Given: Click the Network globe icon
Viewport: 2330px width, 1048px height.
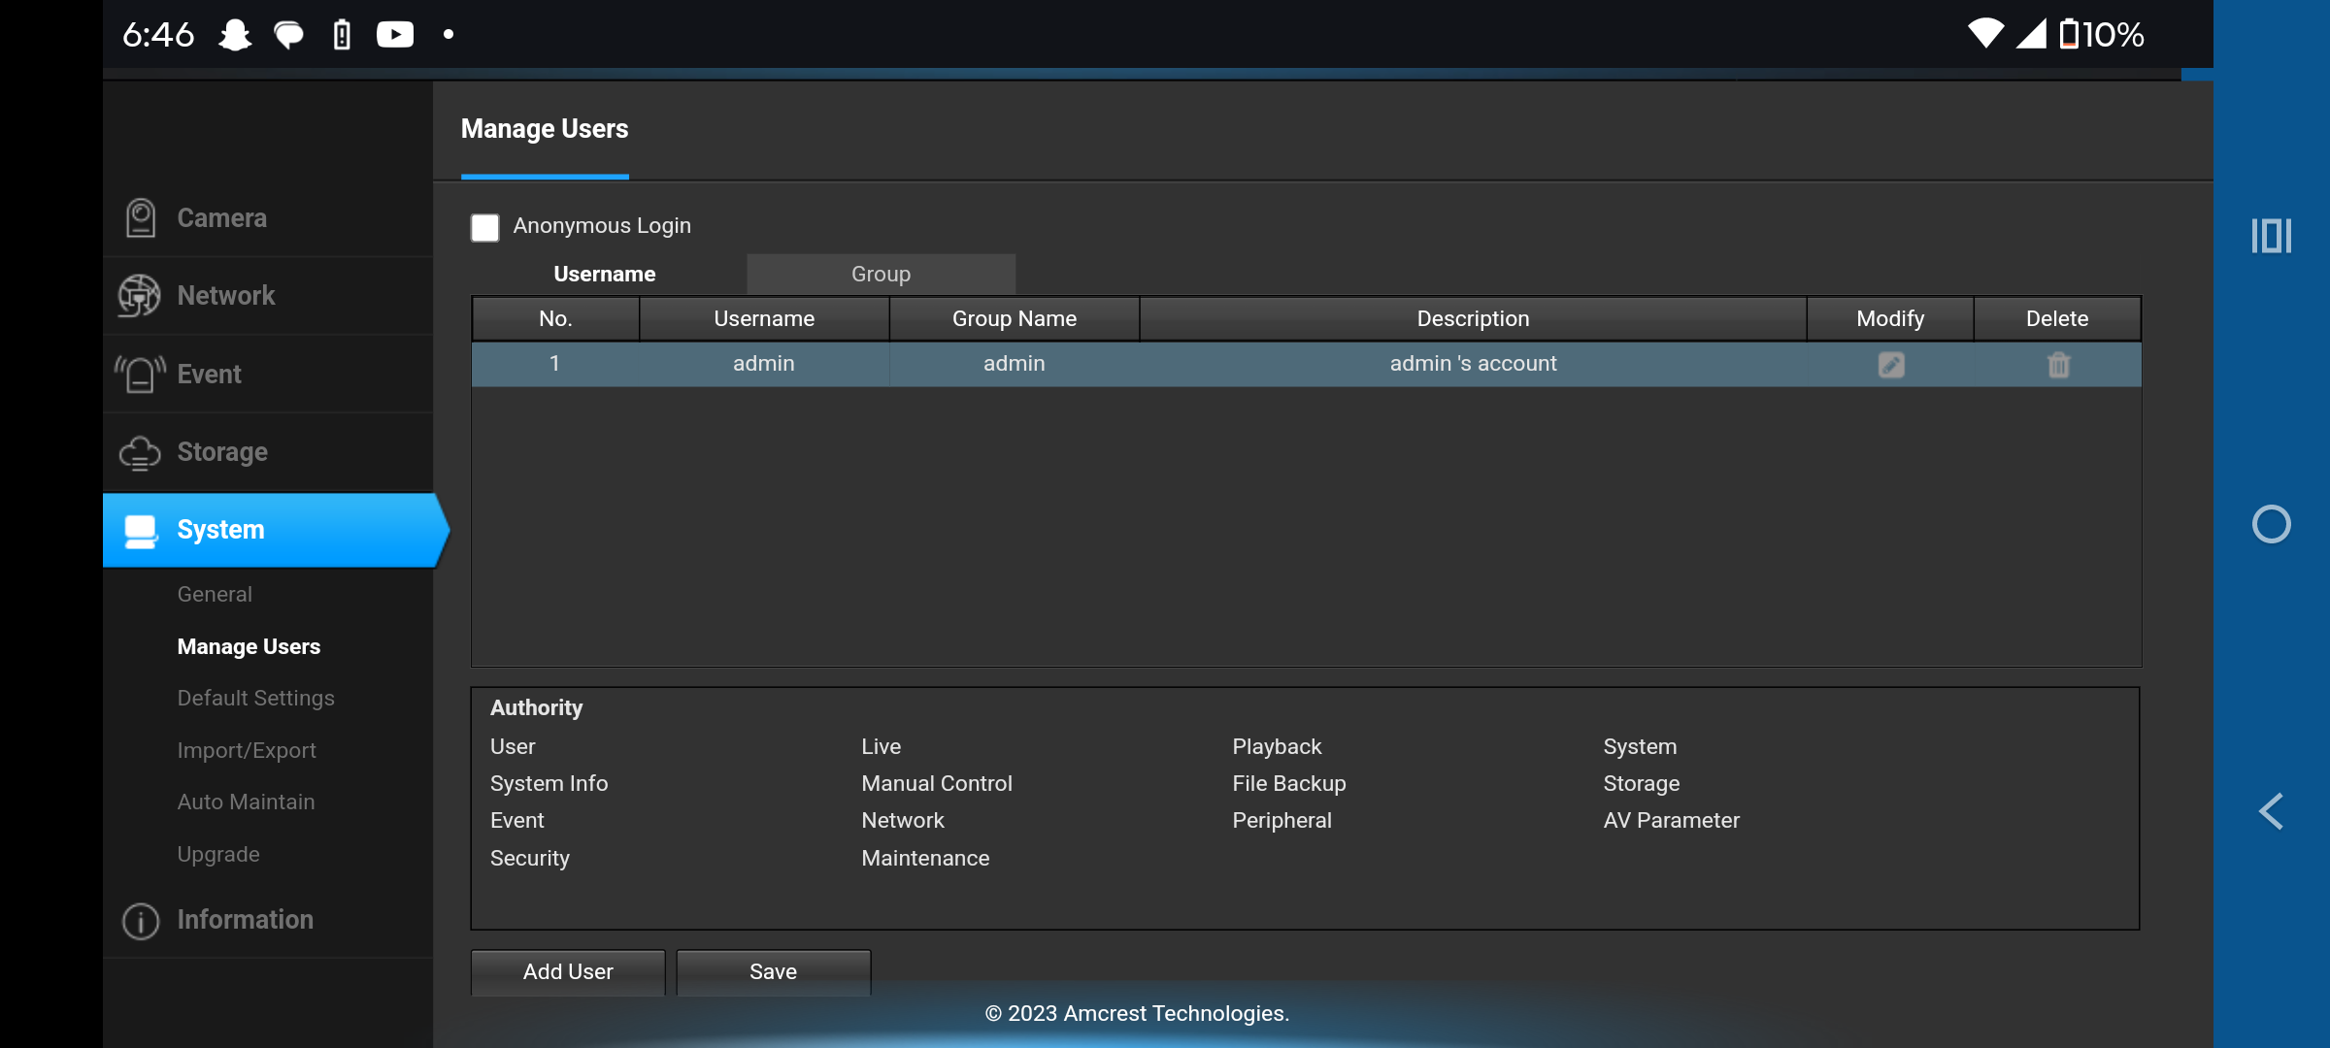Looking at the screenshot, I should [140, 296].
